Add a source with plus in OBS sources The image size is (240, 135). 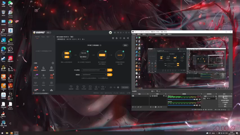151,107
